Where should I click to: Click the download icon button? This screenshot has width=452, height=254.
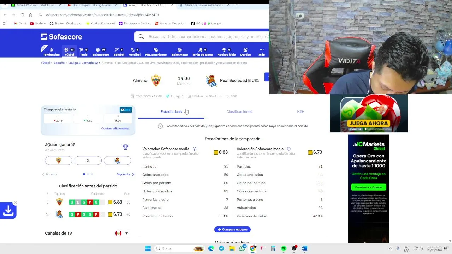click(8, 211)
